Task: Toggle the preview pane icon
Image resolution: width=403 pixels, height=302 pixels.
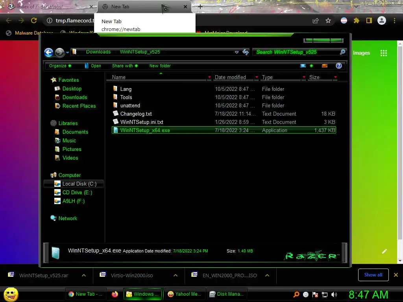Action: click(x=325, y=66)
